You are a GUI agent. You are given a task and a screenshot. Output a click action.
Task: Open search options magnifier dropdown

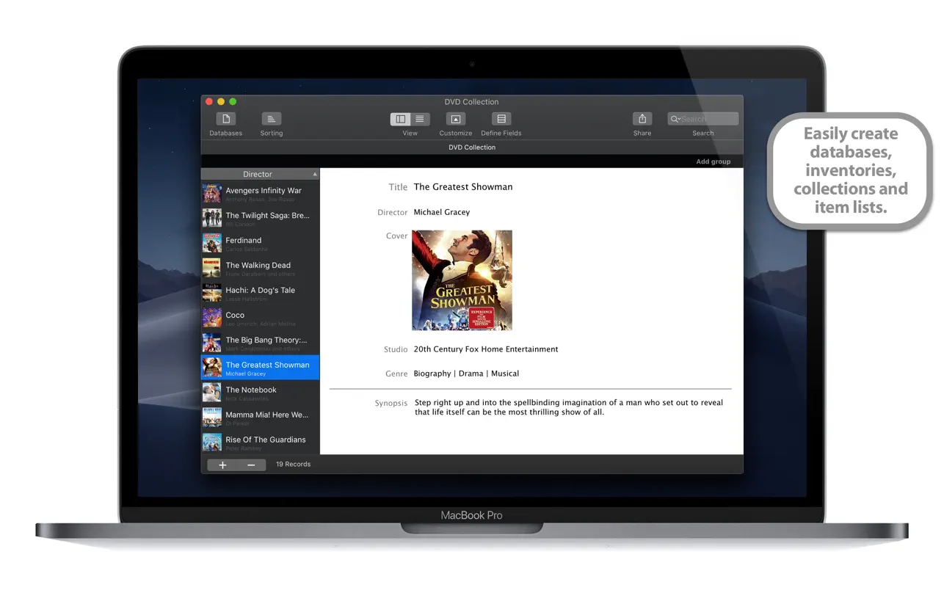tap(675, 119)
